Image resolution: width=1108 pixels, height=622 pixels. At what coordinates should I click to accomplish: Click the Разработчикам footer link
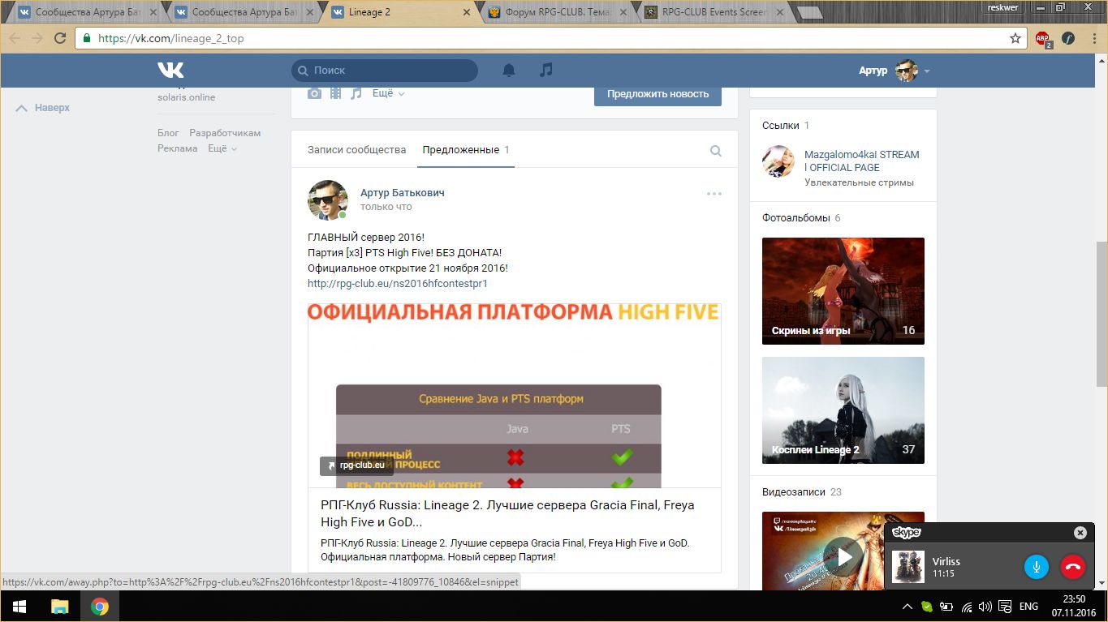[225, 133]
